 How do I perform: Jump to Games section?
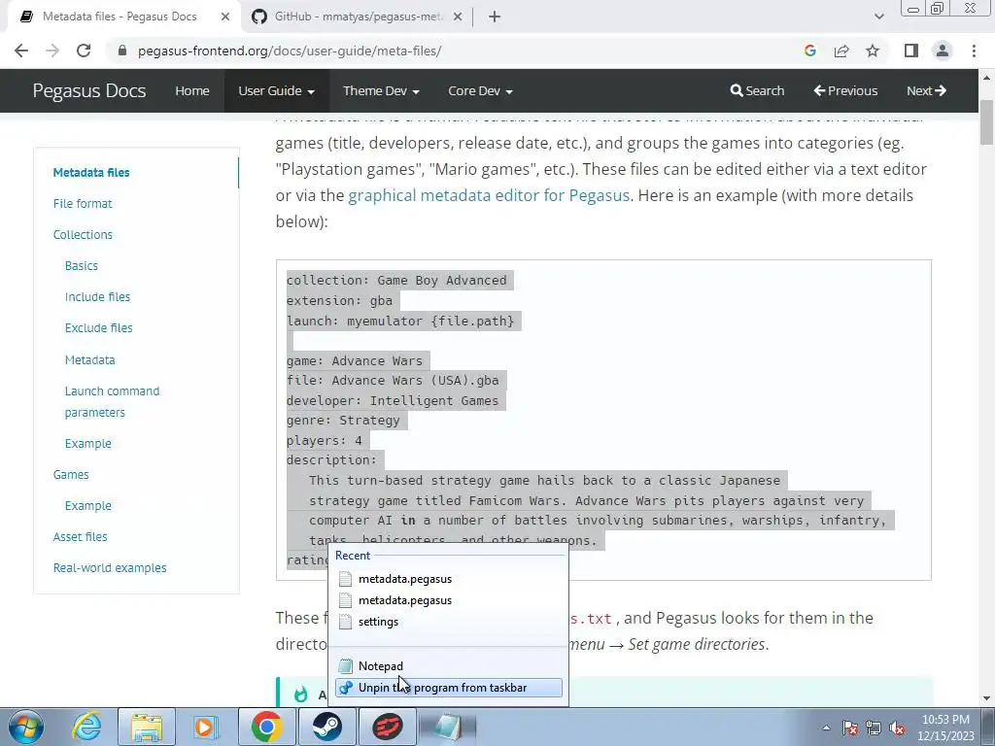click(x=71, y=474)
